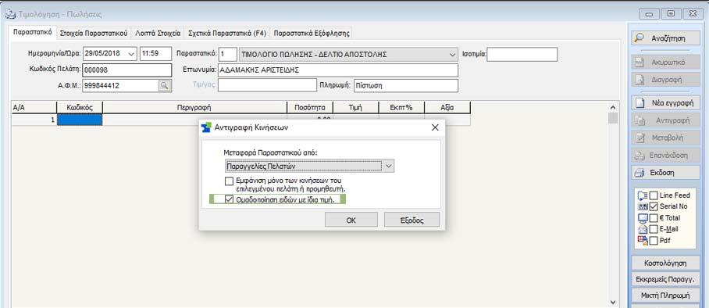Click the Line Feed icon

tap(642, 195)
